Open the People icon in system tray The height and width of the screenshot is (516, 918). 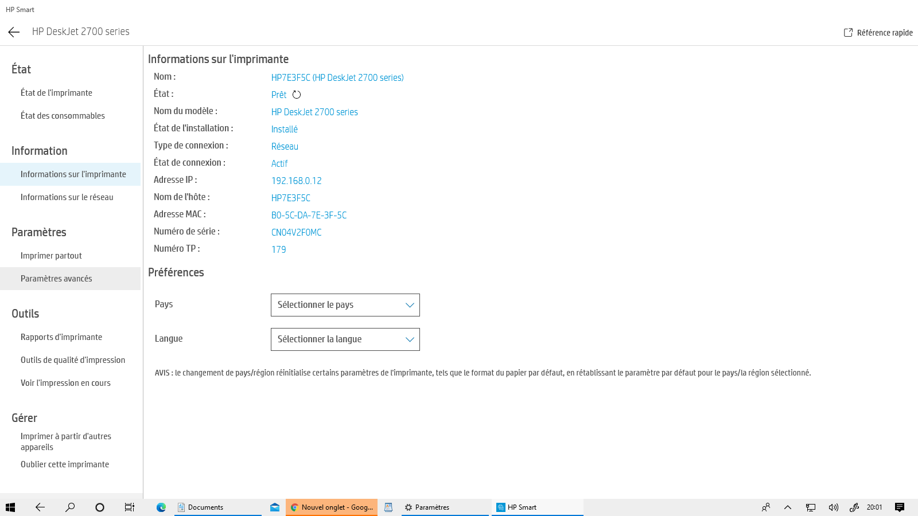pyautogui.click(x=766, y=507)
